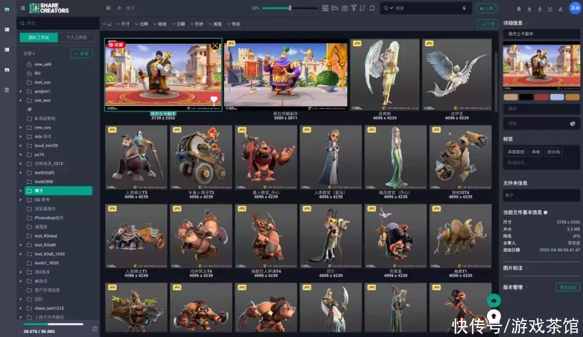Screen dimensions: 583x337
Task: Expand the svn_test folder arrow
Action: 21,100
